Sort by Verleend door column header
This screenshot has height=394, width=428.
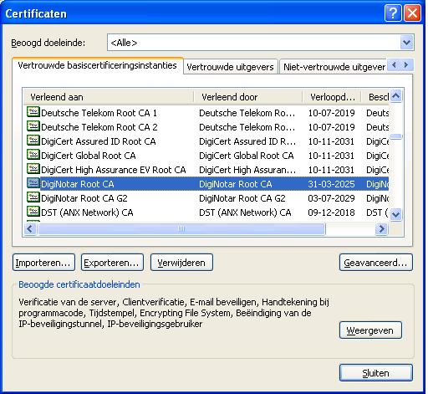tap(248, 97)
